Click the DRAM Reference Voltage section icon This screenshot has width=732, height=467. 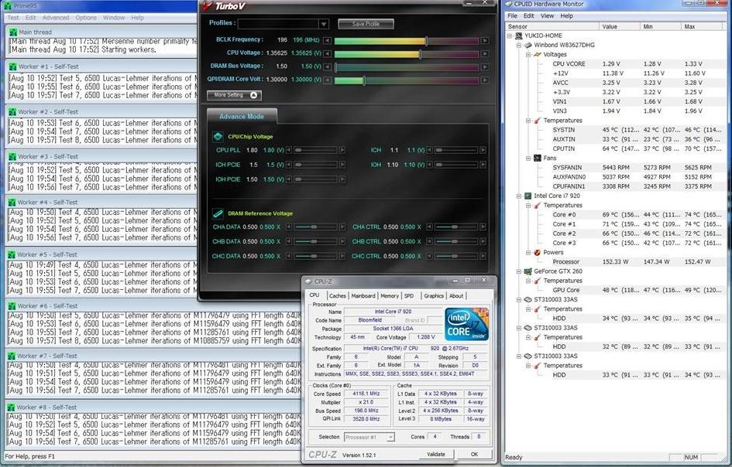218,213
